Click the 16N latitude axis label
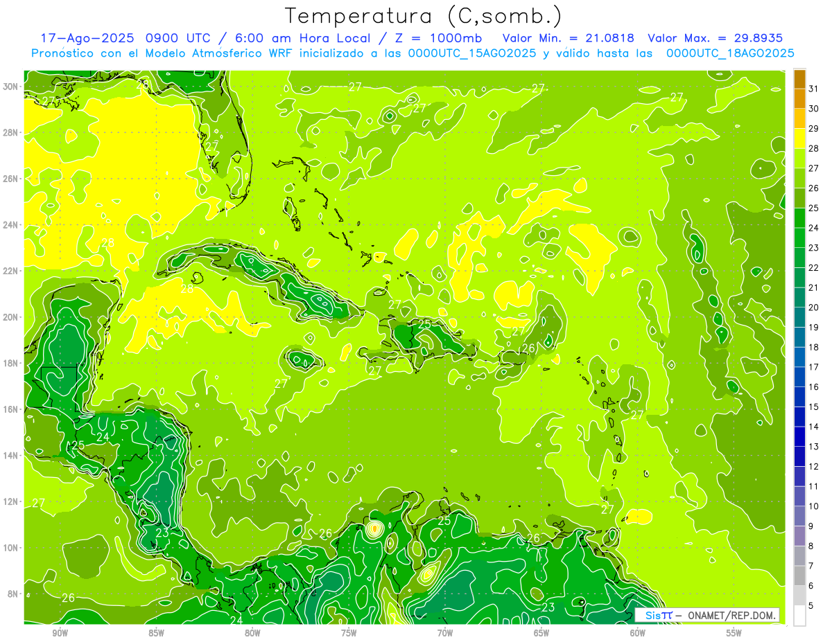The height and width of the screenshot is (642, 832). (10, 409)
